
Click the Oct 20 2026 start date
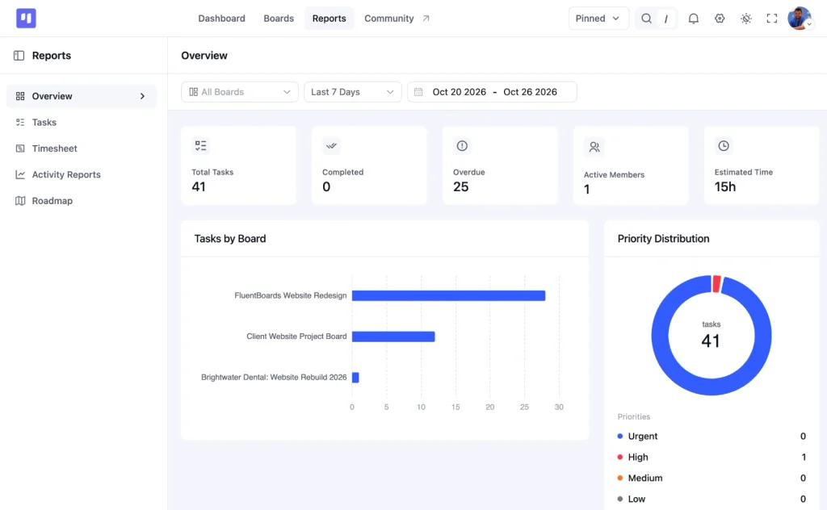tap(459, 92)
